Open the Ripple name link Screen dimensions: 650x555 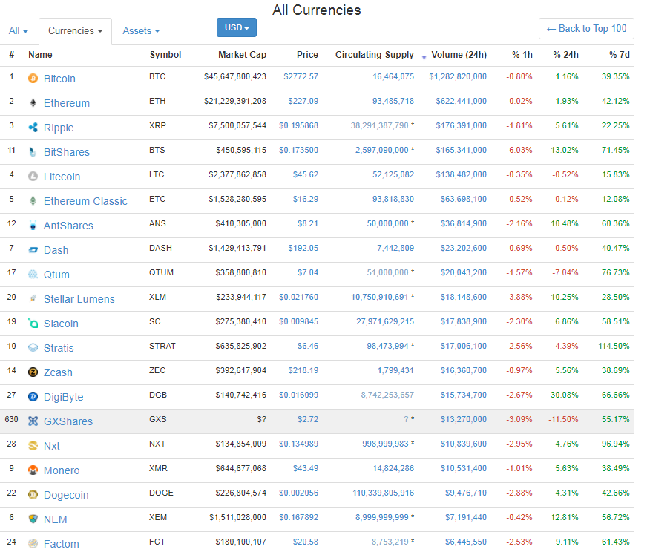coord(59,128)
